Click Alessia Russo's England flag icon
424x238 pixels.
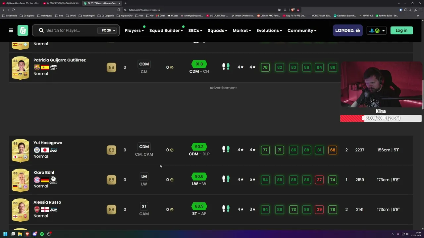(x=45, y=210)
